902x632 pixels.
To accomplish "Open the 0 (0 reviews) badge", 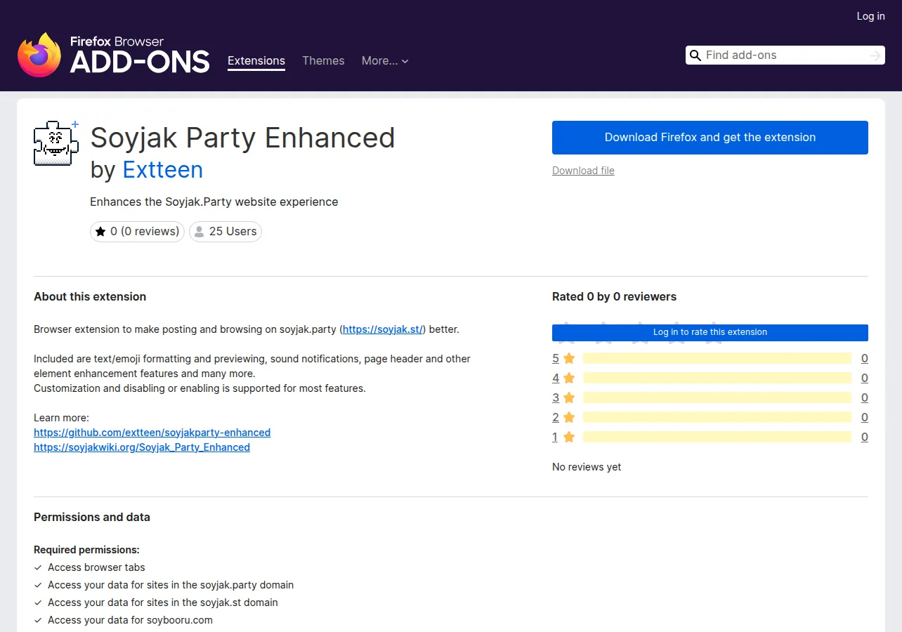I will coord(137,231).
